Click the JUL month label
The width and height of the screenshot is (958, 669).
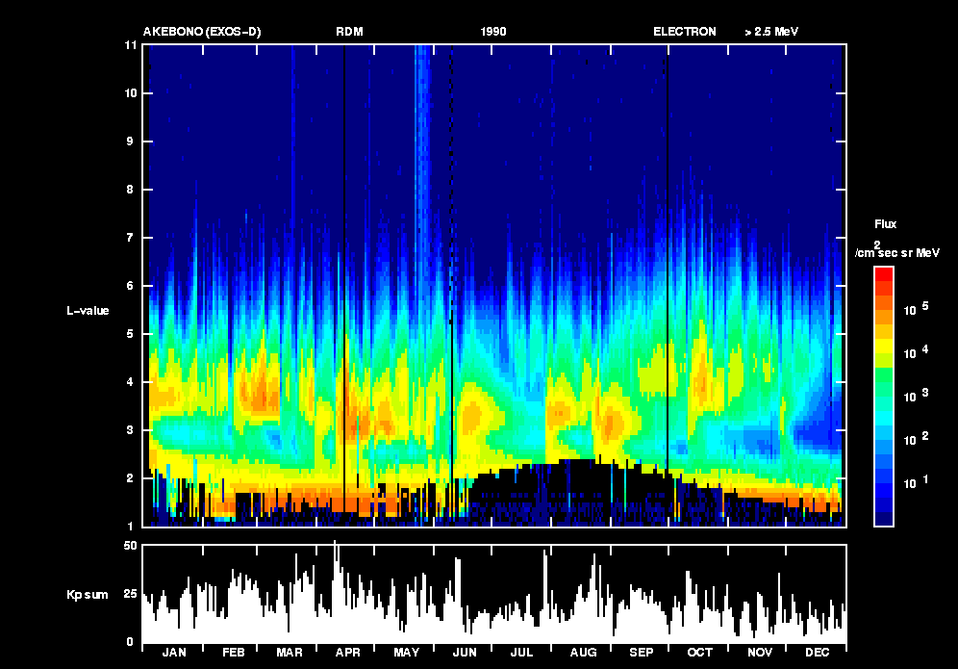521,653
